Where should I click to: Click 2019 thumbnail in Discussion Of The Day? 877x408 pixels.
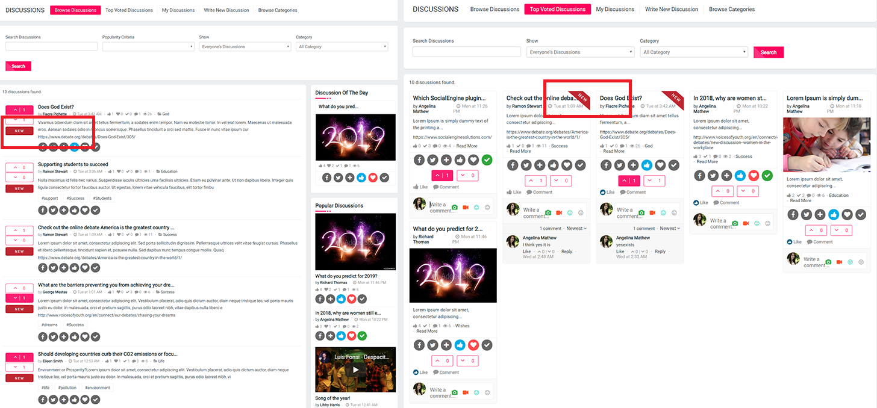click(x=355, y=137)
